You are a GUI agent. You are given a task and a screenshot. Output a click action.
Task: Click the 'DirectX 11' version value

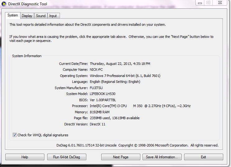97,124
